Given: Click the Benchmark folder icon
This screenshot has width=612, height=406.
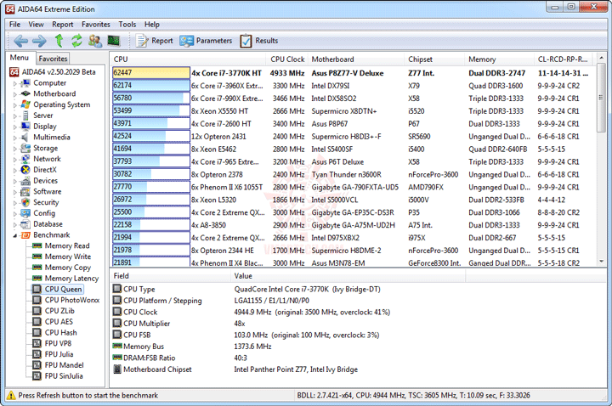Looking at the screenshot, I should tap(25, 234).
